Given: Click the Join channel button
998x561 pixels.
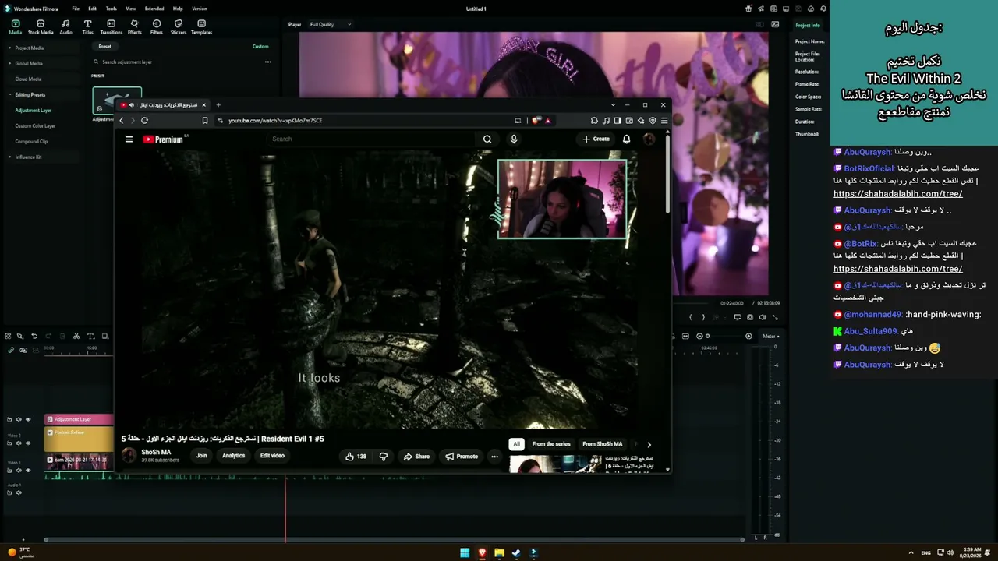Looking at the screenshot, I should click(x=201, y=456).
